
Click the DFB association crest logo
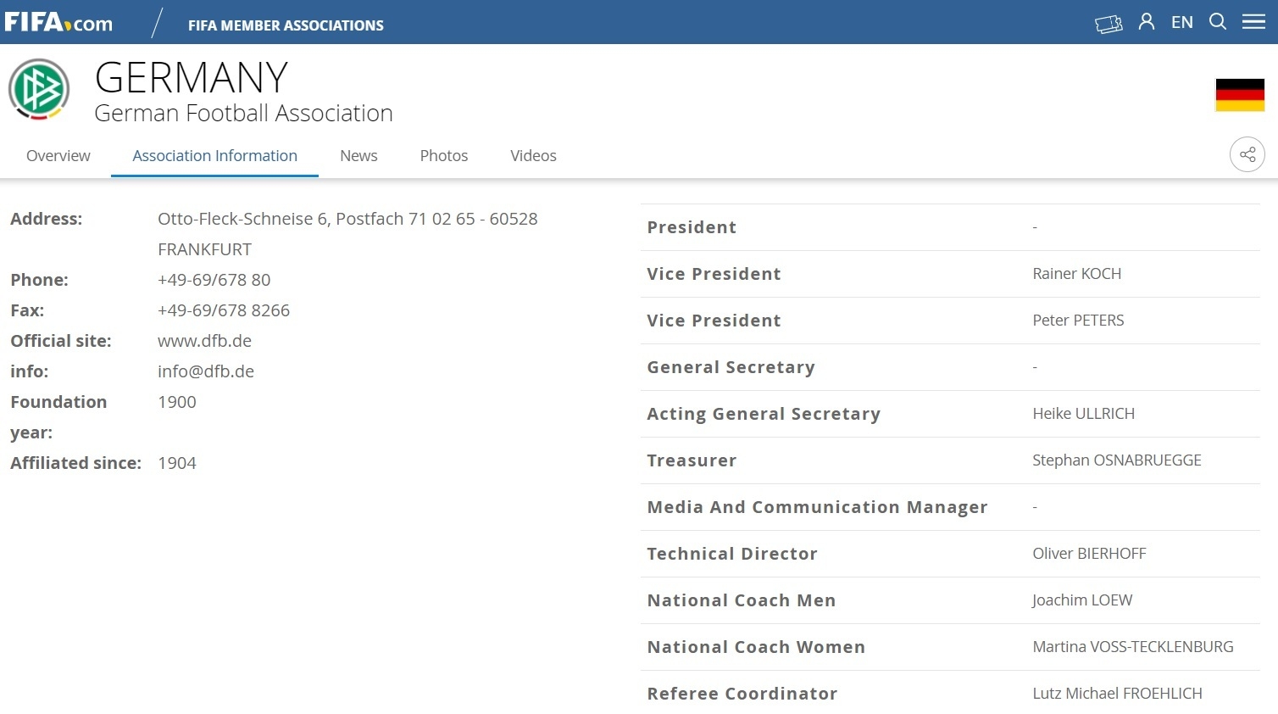39,89
